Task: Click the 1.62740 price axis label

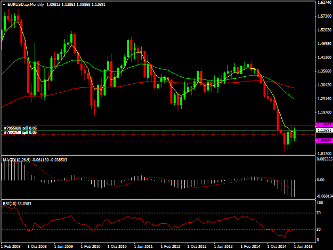Action: [x=324, y=3]
